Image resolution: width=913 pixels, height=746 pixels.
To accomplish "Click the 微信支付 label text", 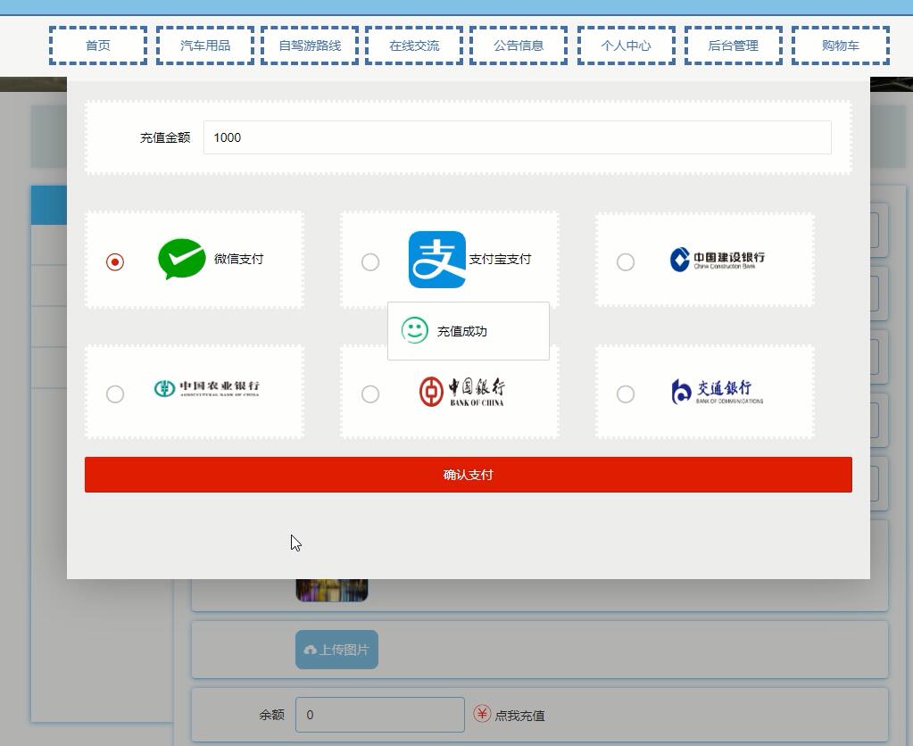I will coord(238,259).
